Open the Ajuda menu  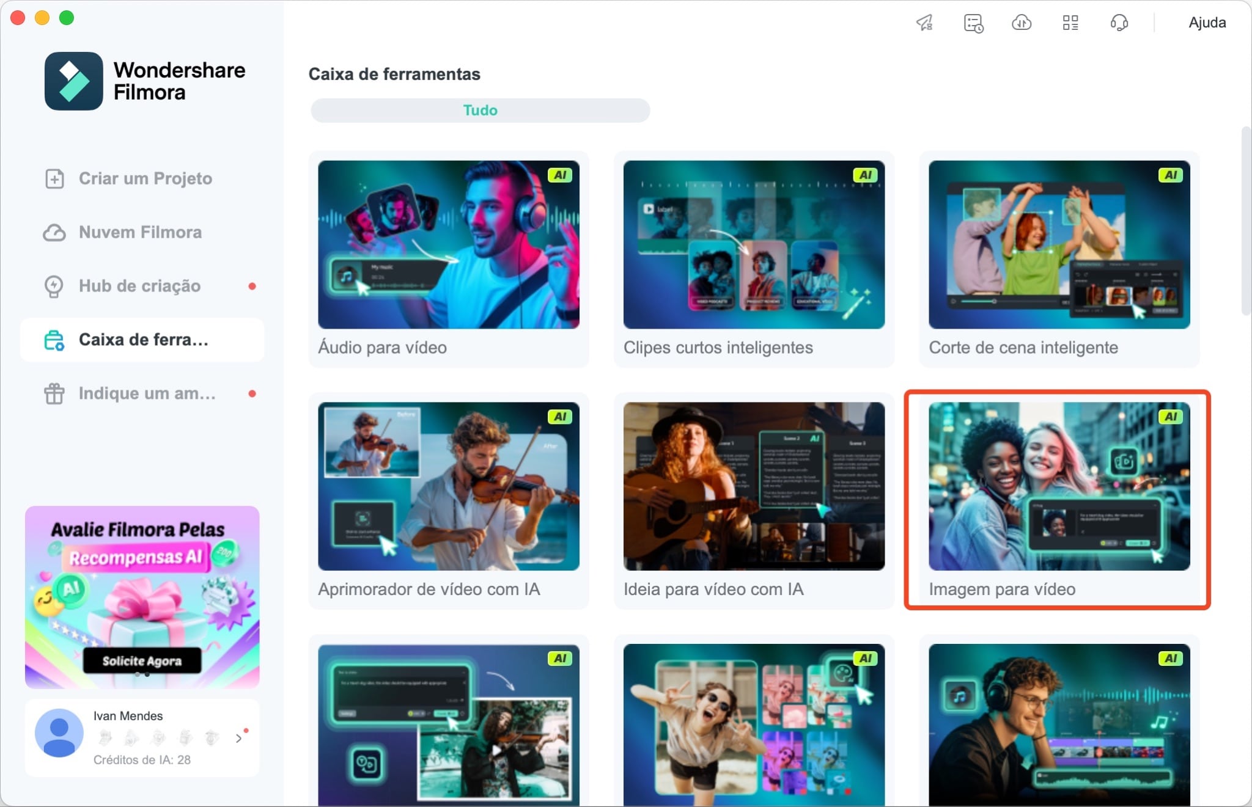point(1207,23)
